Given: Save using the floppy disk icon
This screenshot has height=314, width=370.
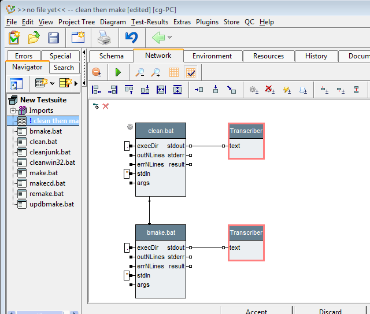Looking at the screenshot, I should [x=53, y=38].
